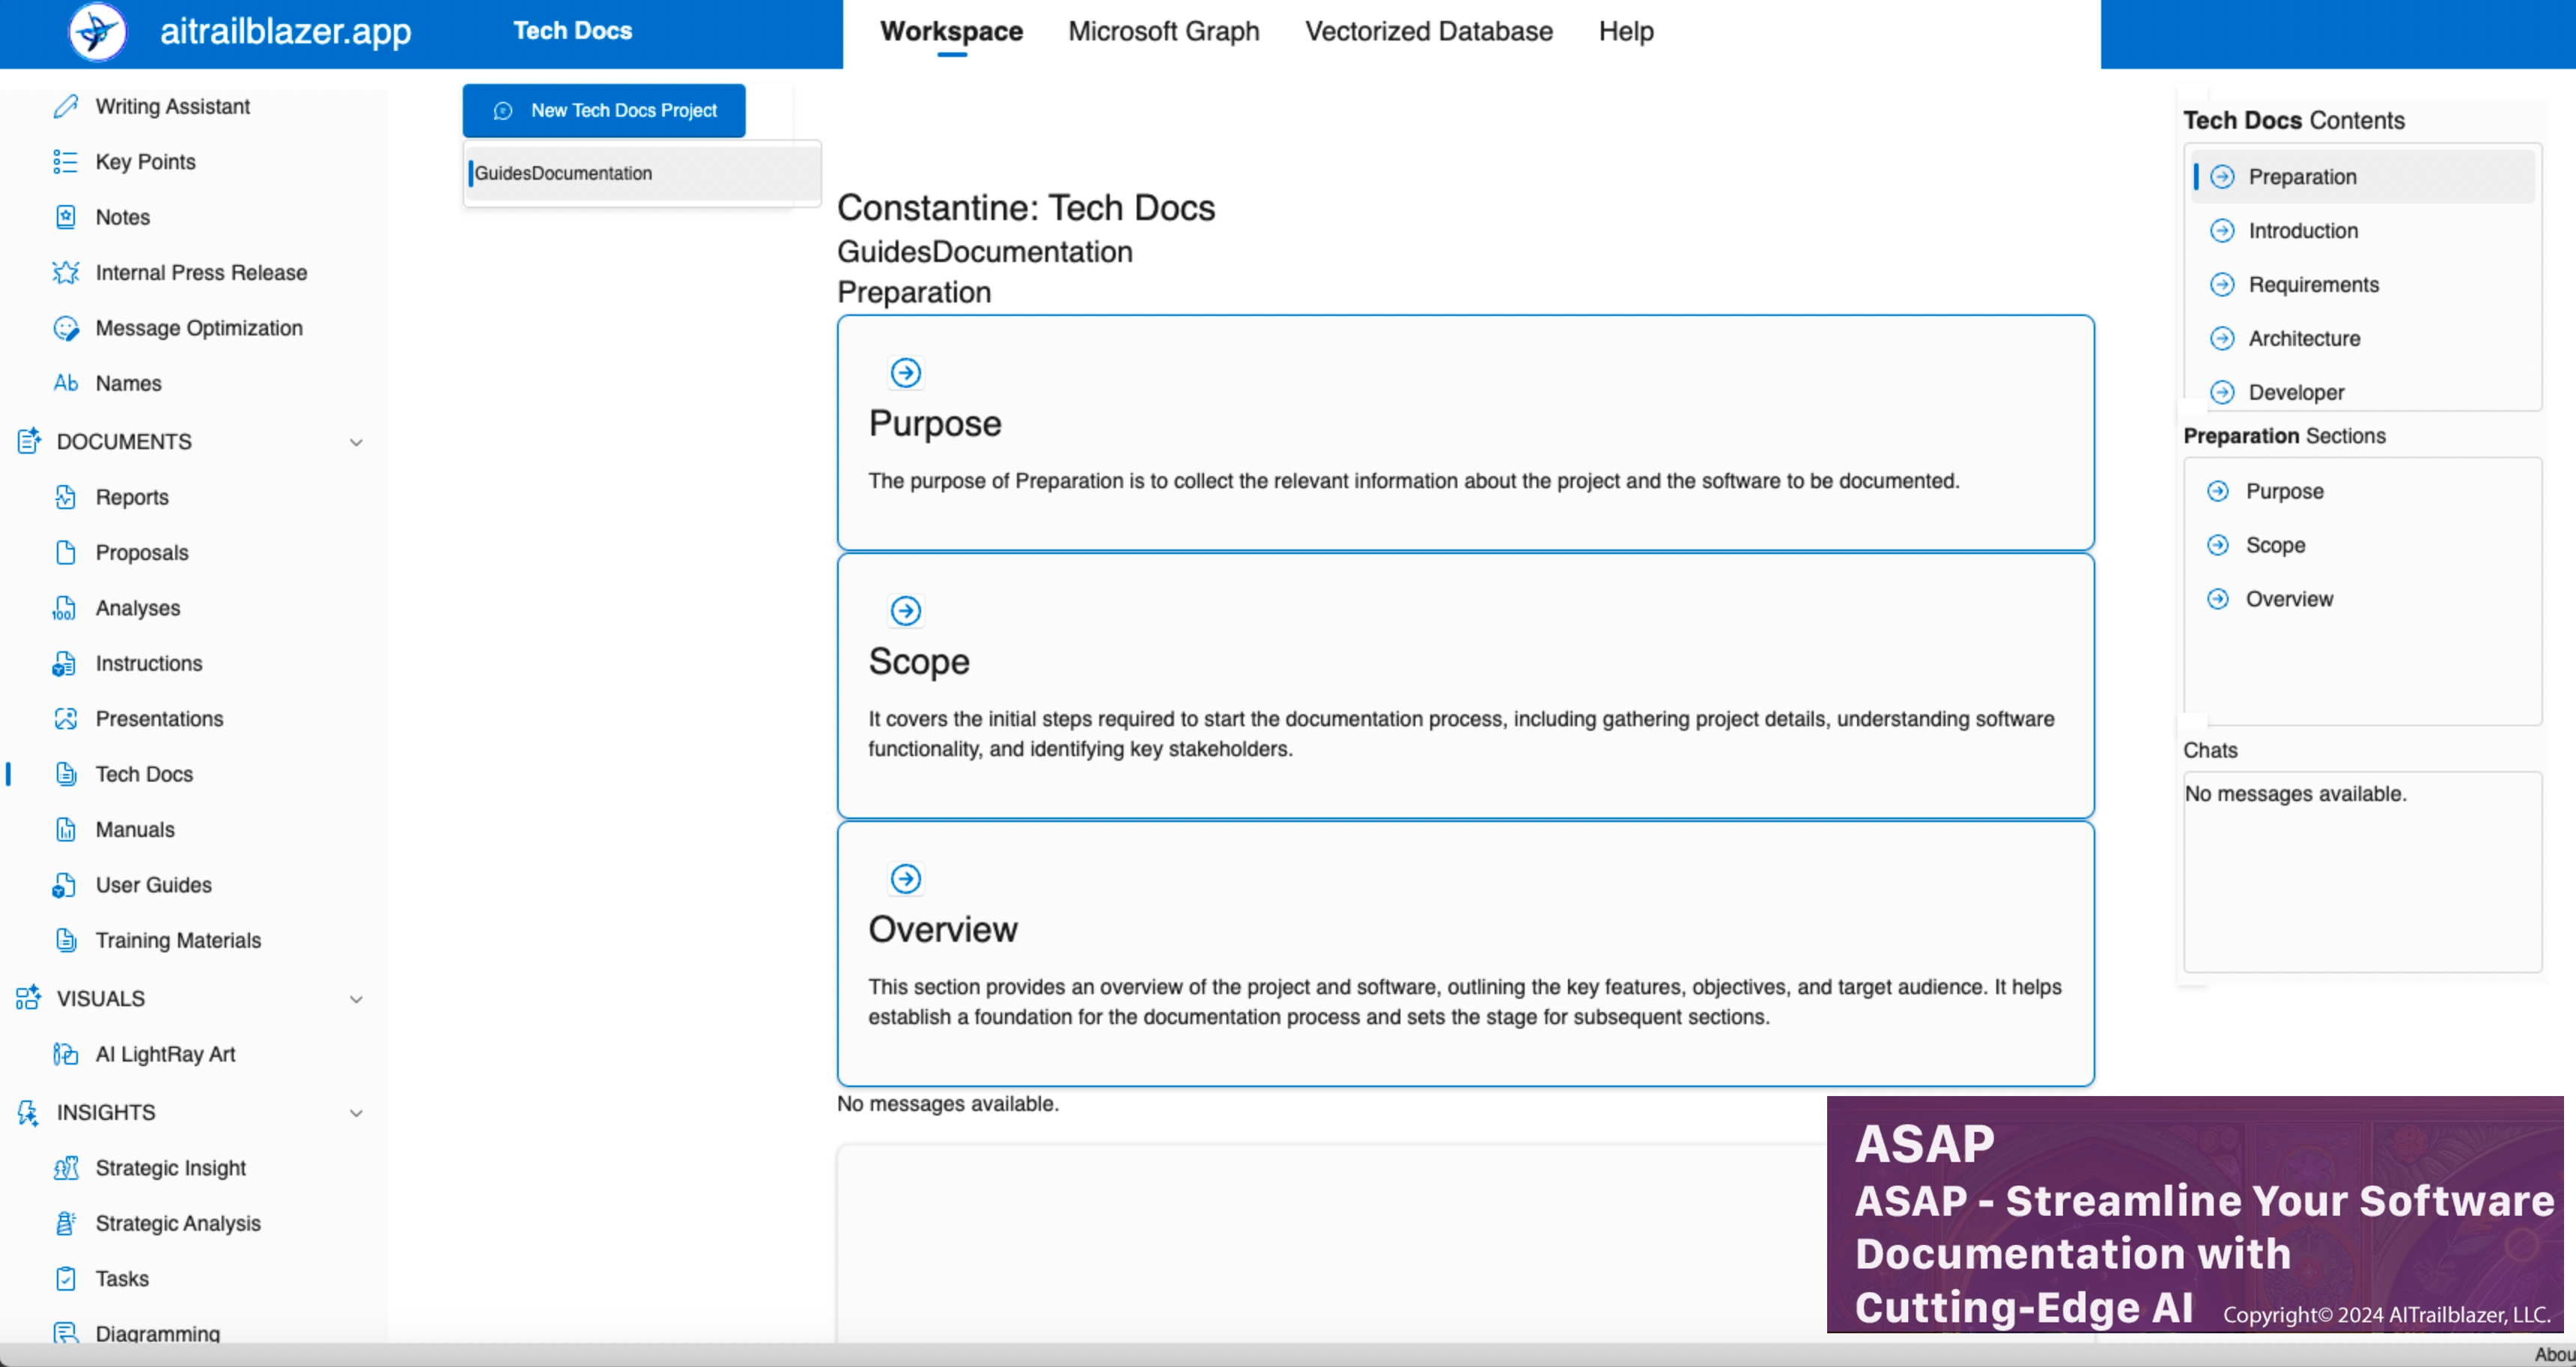
Task: Select the GuidesDocumentation project entry
Action: pos(563,173)
